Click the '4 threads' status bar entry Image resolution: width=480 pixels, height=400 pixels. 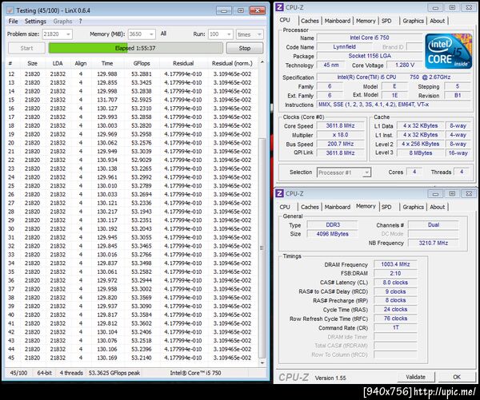coord(71,373)
